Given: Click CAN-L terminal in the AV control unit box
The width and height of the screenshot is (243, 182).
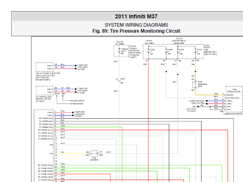Looking at the screenshot, I should [50, 92].
